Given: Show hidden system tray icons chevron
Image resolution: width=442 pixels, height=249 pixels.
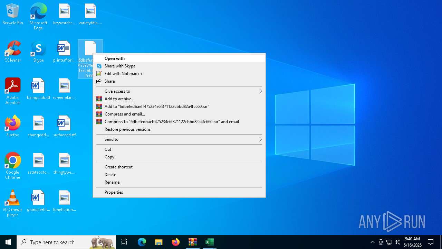Looking at the screenshot, I should click(372, 242).
